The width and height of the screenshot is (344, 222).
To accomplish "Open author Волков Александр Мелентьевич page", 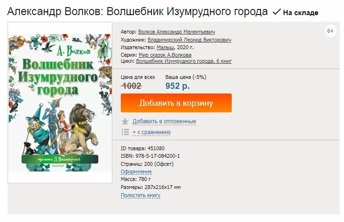I will (176, 32).
